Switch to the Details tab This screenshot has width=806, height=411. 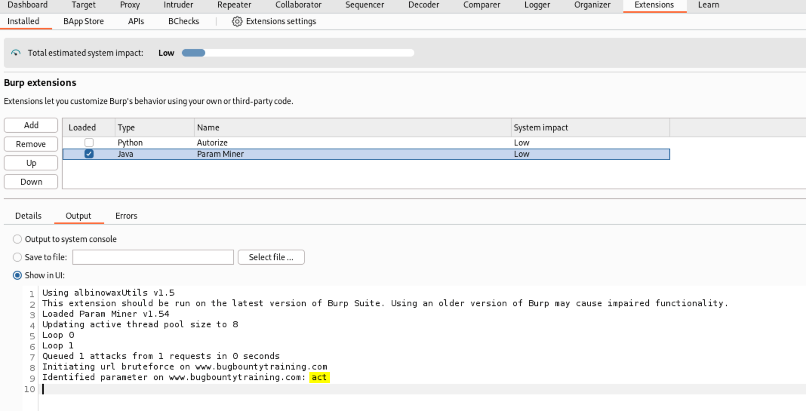click(x=28, y=216)
